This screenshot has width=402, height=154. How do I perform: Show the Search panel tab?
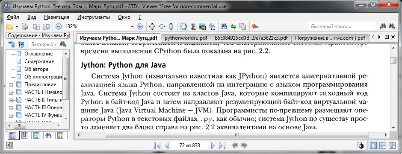pos(48,135)
